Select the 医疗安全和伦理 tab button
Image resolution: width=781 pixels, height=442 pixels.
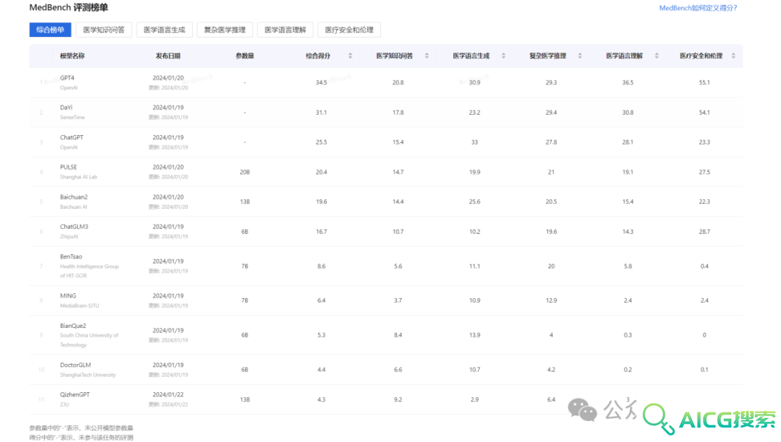click(x=349, y=30)
